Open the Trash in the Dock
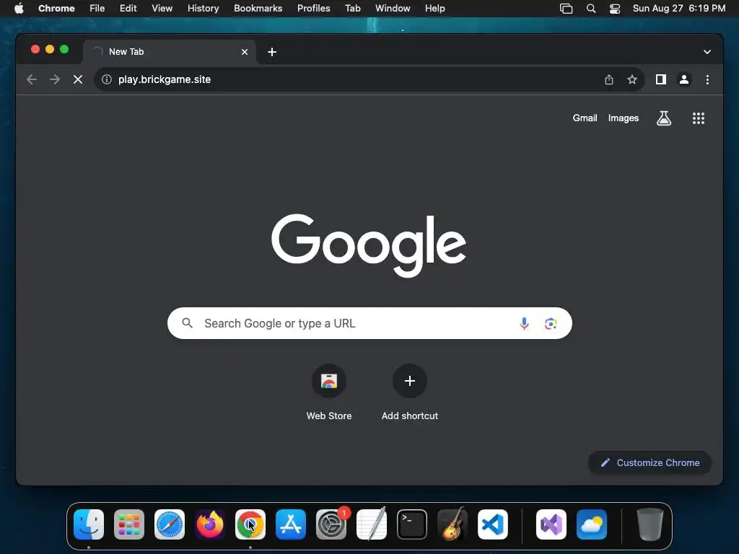This screenshot has height=554, width=739. [x=650, y=524]
